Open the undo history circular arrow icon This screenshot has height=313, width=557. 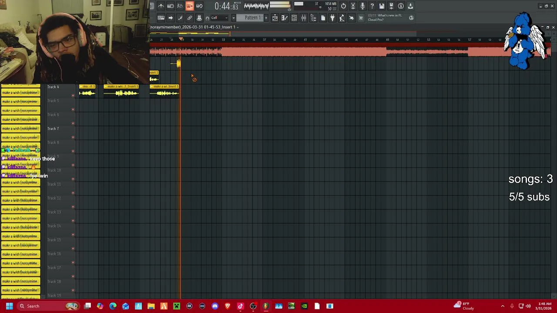pos(343,6)
